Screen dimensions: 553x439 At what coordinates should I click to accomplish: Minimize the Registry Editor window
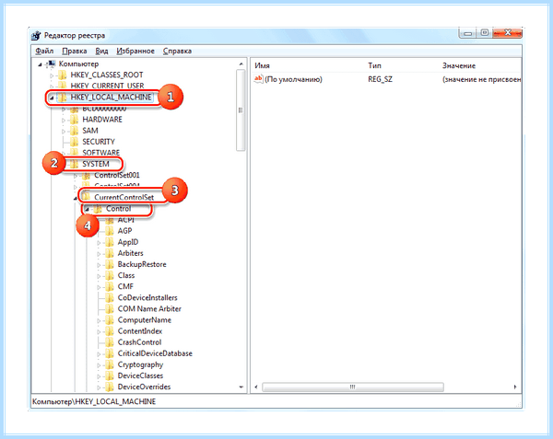click(x=467, y=33)
